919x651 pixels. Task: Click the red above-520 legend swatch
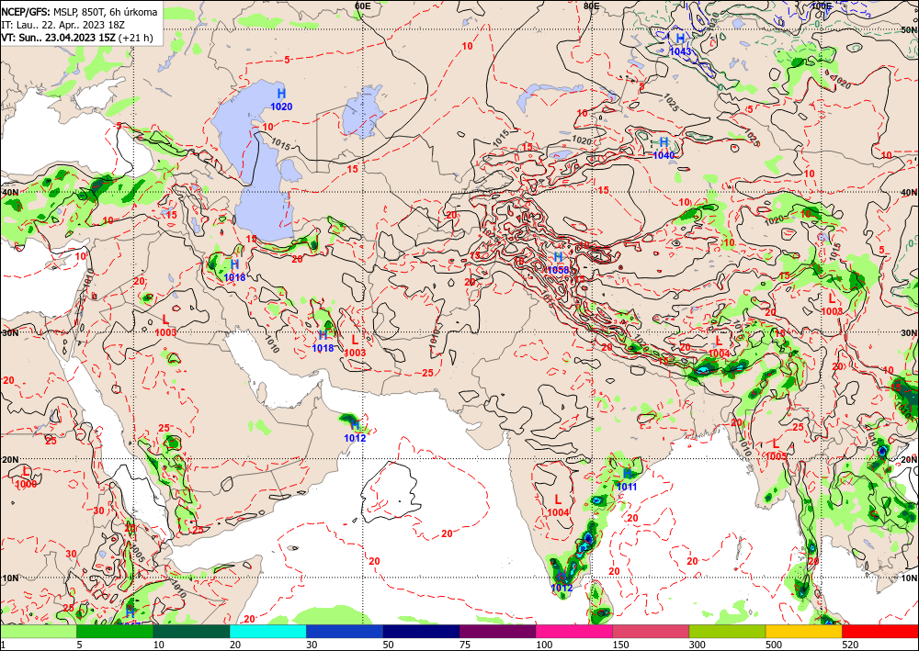[x=880, y=632]
